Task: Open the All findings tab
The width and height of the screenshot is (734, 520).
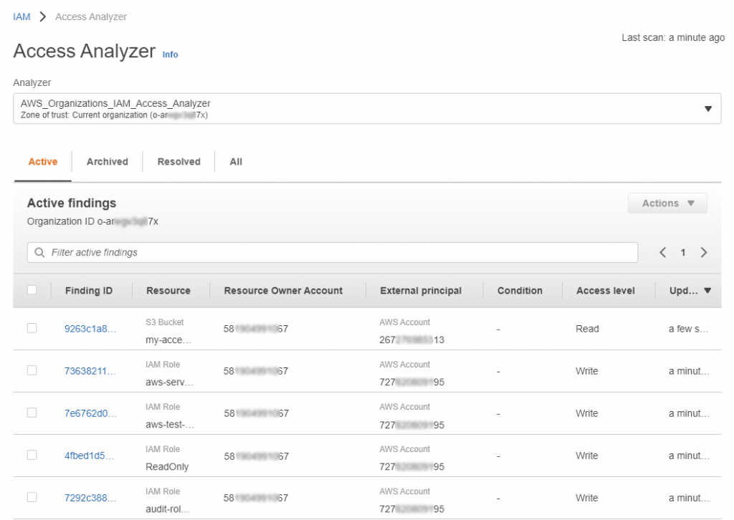Action: tap(236, 162)
